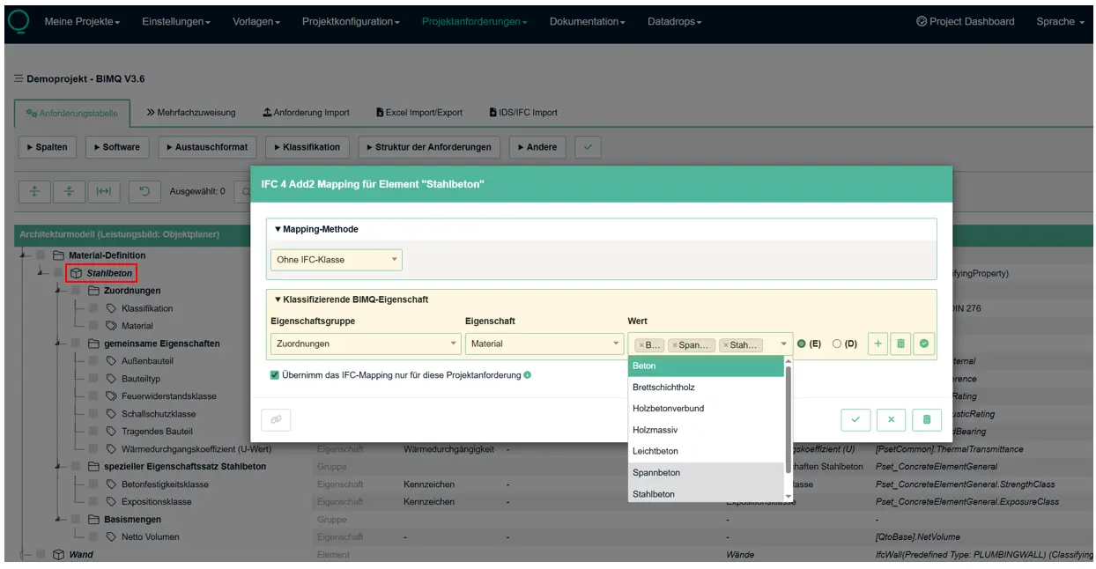
Task: Open the Eigenschaftsgruppe 'Zuordnungen' dropdown
Action: click(x=365, y=344)
